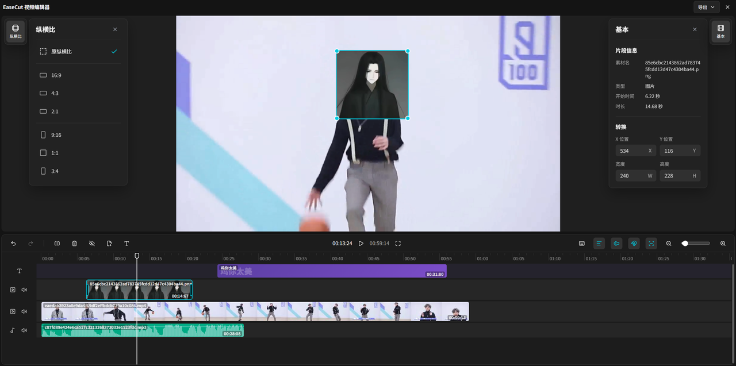Close the 纵横比 panel
This screenshot has height=366, width=736.
115,29
